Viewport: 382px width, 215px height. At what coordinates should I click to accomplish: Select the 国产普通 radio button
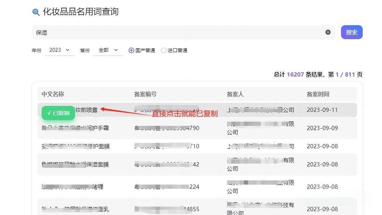click(132, 50)
